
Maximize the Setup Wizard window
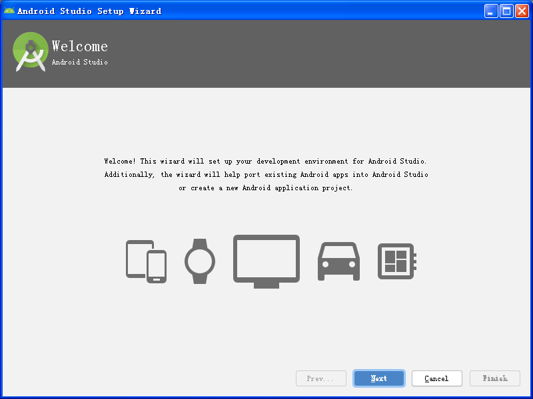tap(506, 11)
